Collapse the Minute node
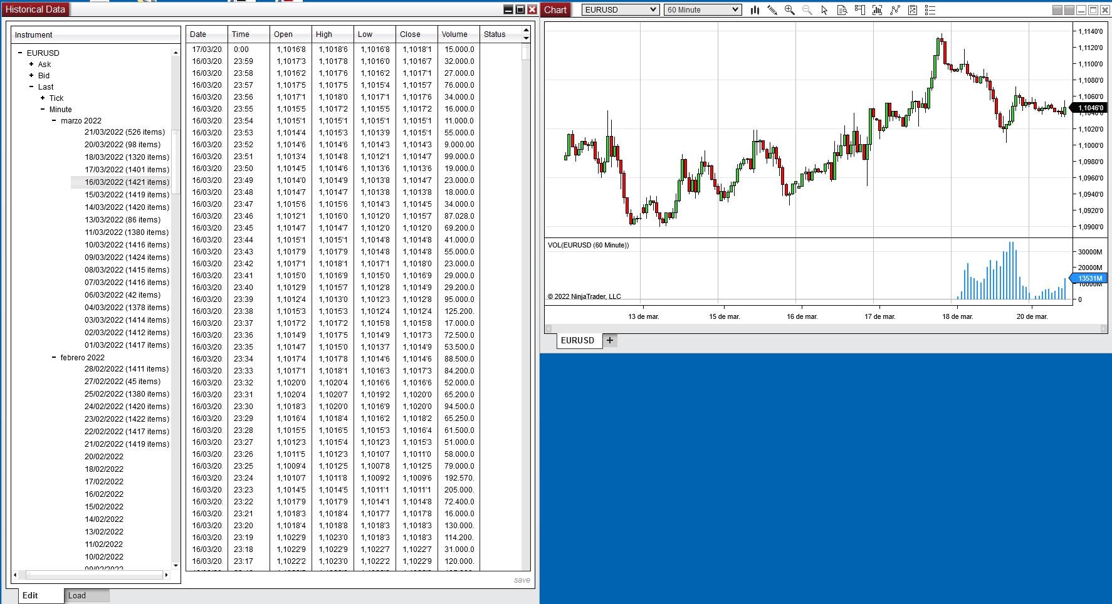Screen dimensions: 1112x604 point(43,109)
